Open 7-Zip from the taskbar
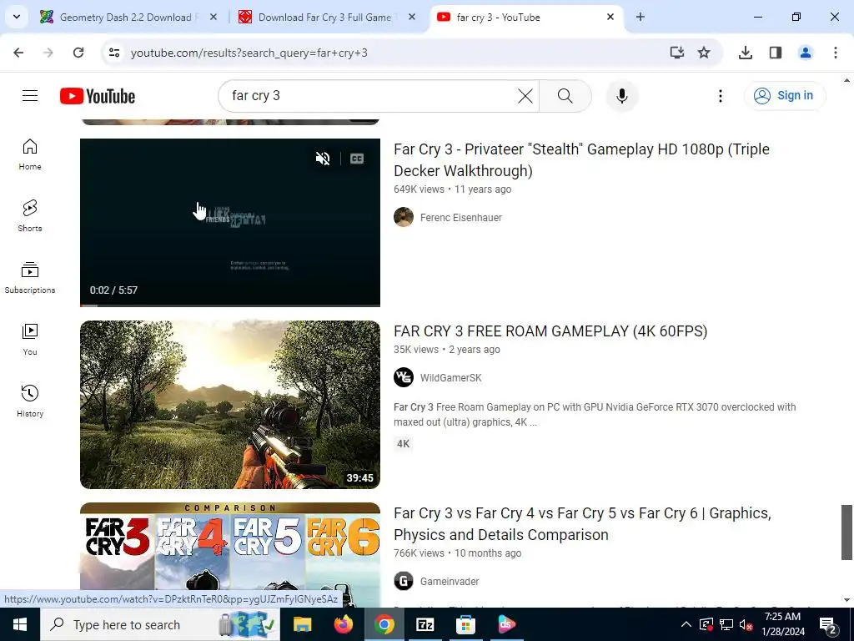This screenshot has height=641, width=854. coord(424,624)
